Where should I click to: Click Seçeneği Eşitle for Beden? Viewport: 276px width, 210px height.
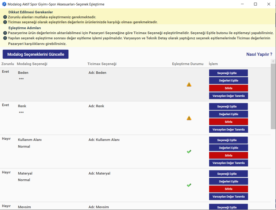pyautogui.click(x=228, y=73)
